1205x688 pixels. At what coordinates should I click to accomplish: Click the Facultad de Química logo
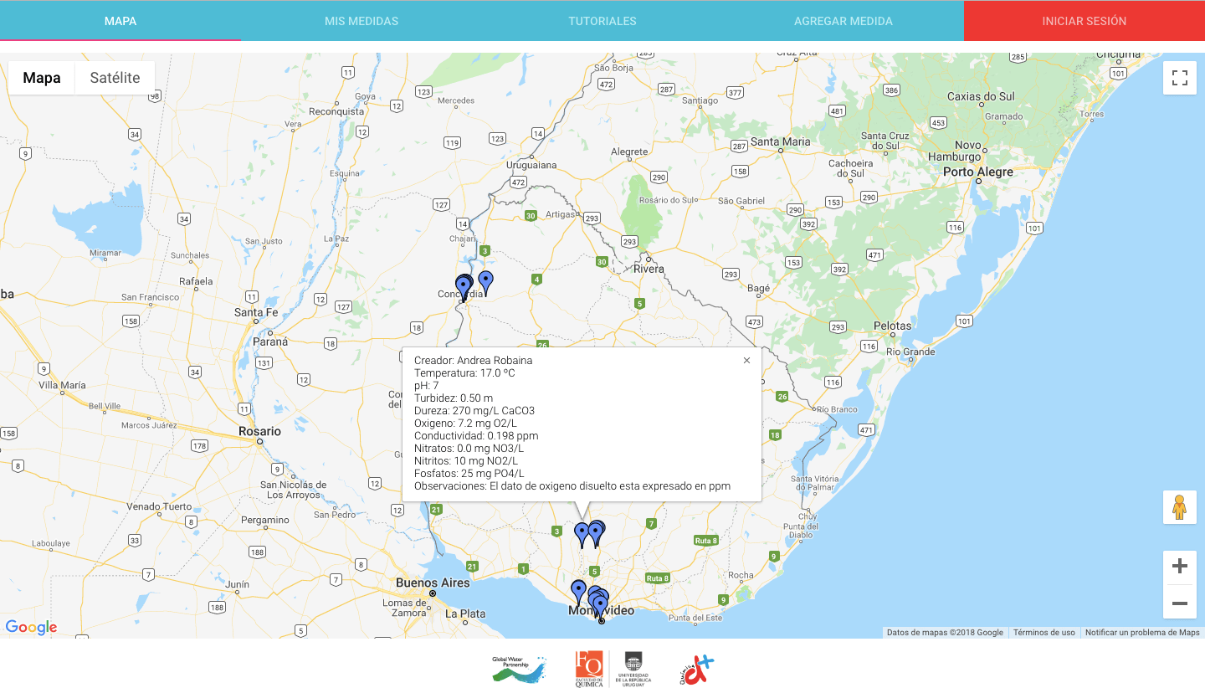click(589, 670)
